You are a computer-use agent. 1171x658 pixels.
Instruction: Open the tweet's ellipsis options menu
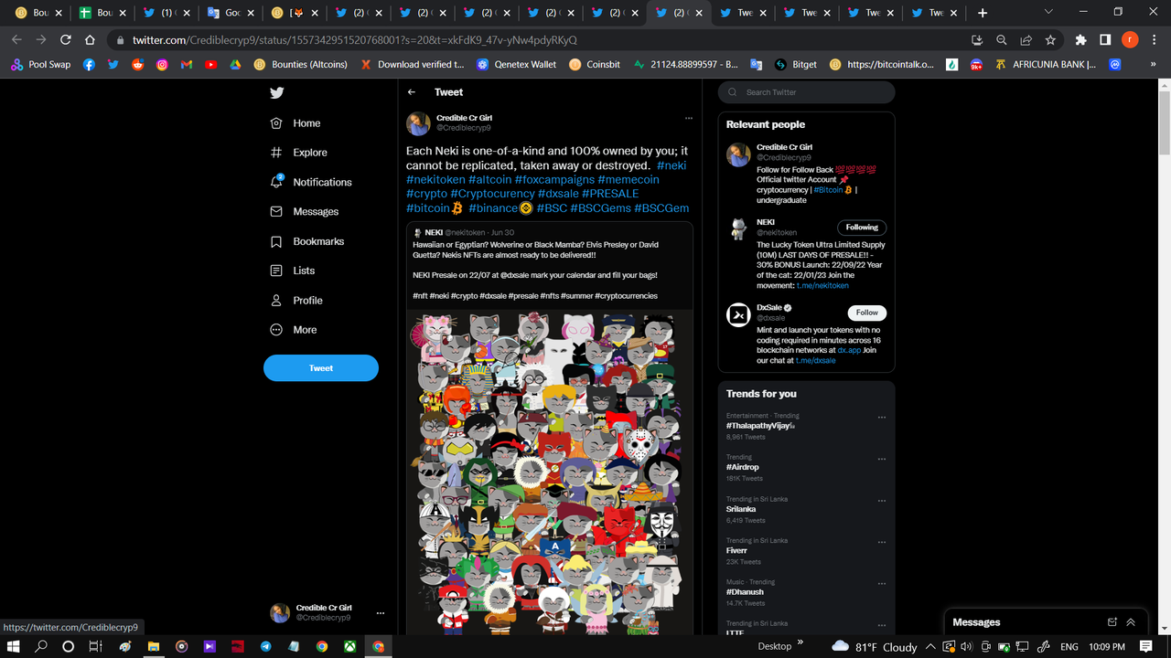pyautogui.click(x=689, y=118)
